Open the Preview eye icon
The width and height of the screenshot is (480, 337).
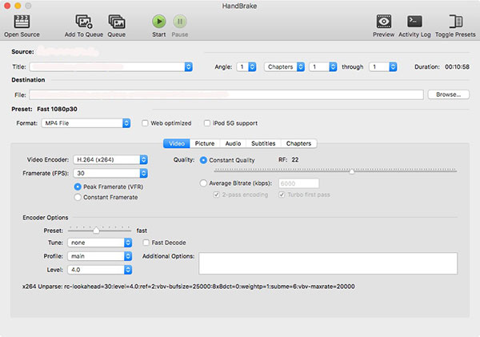point(383,22)
